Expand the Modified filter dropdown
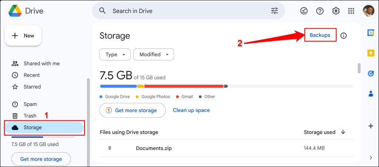The height and width of the screenshot is (167, 379). [154, 54]
